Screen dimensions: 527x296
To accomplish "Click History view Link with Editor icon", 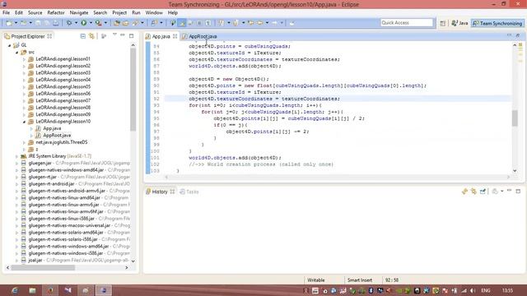I will [x=473, y=192].
